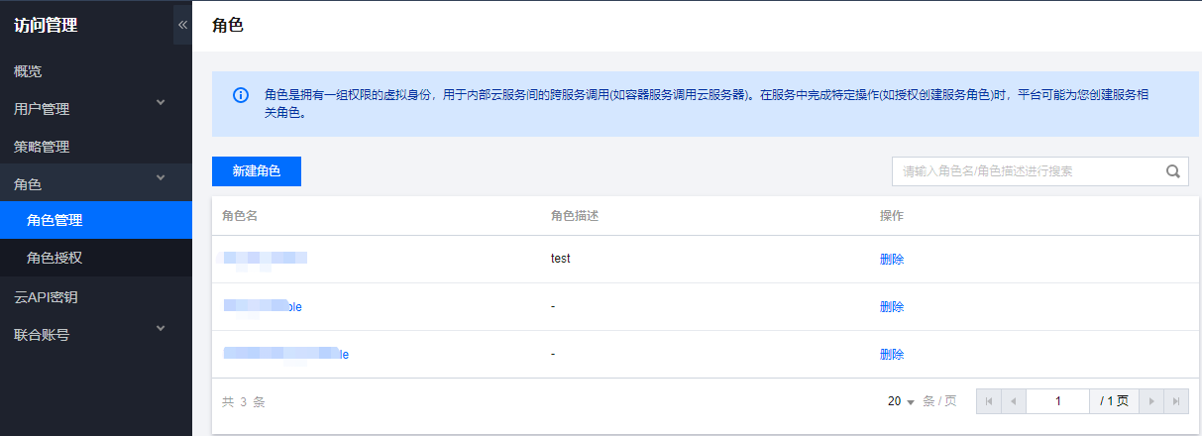The width and height of the screenshot is (1202, 436).
Task: Jump to the first page of roles
Action: [988, 401]
